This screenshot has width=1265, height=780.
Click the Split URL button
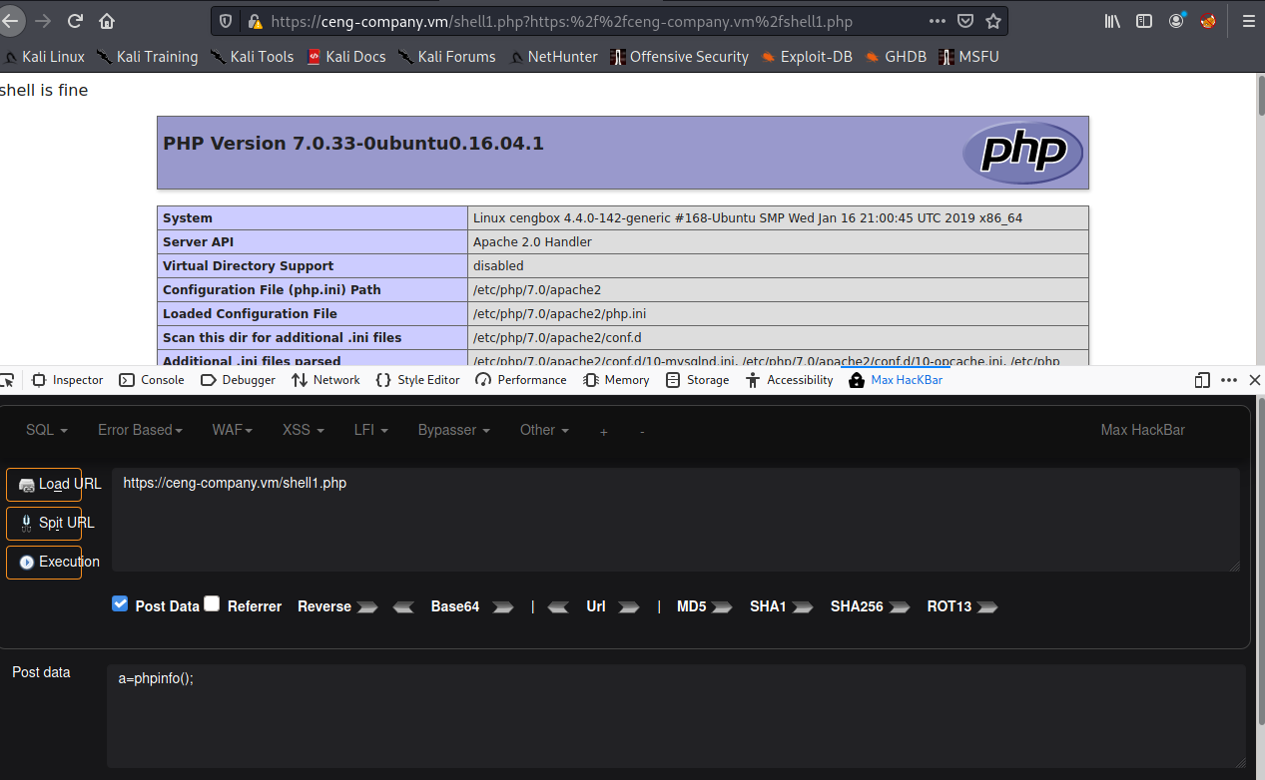[x=44, y=524]
